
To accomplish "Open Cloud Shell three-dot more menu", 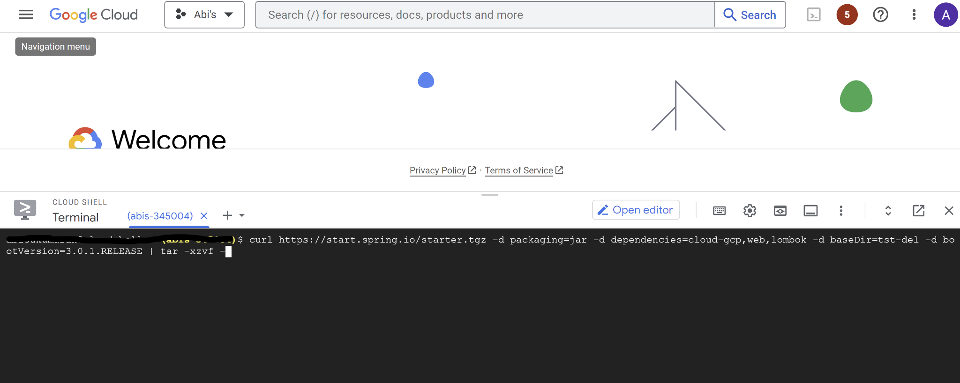I will click(x=841, y=211).
